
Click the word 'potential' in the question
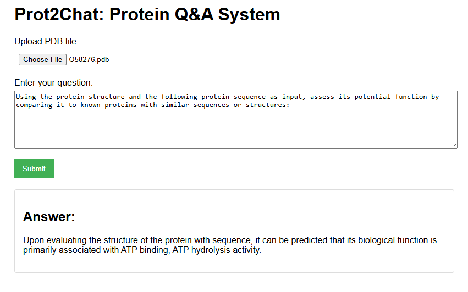point(372,97)
